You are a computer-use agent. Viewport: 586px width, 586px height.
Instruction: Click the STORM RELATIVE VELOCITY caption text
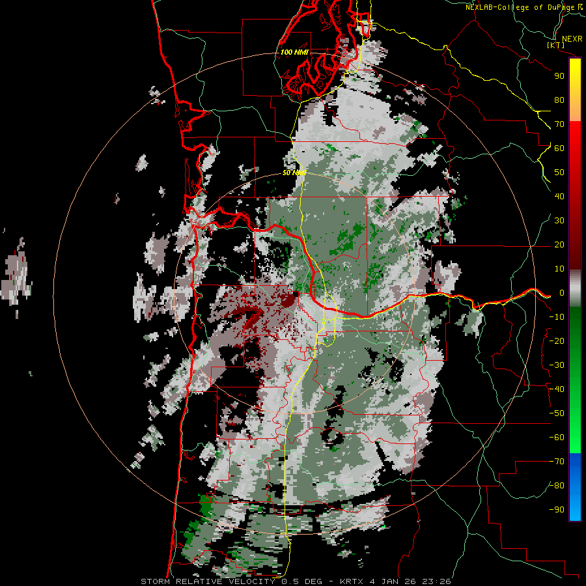[208, 581]
